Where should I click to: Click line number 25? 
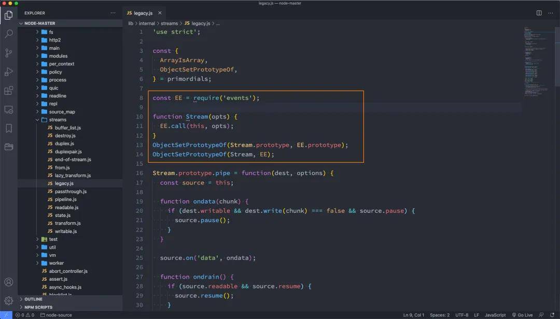139,257
